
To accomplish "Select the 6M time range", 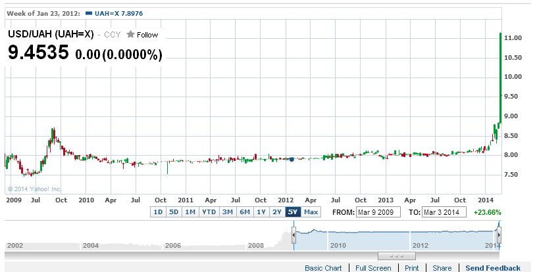I will 245,212.
